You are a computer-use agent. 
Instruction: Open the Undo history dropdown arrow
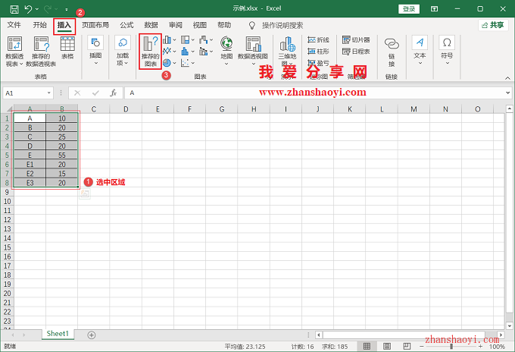coord(37,9)
